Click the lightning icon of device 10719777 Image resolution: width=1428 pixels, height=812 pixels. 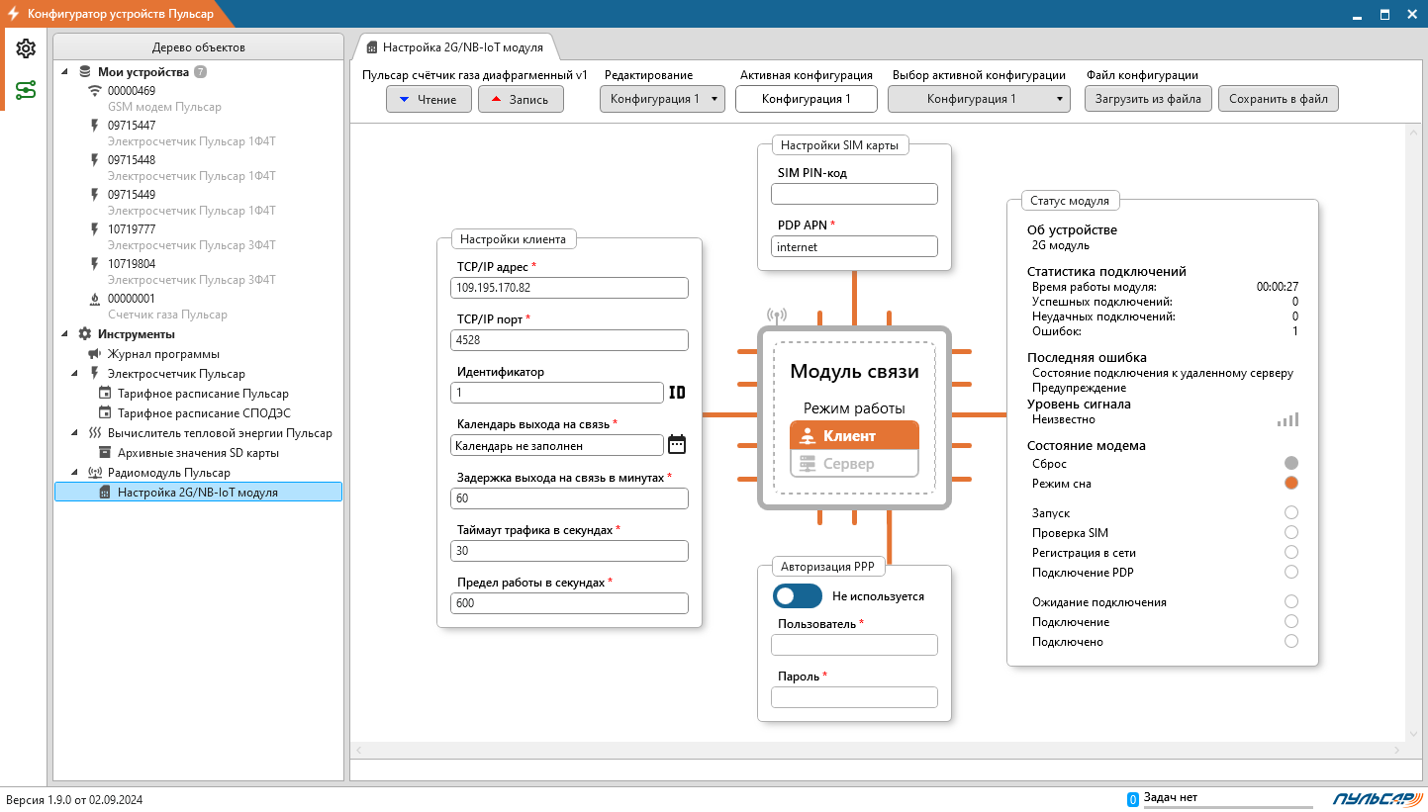95,229
